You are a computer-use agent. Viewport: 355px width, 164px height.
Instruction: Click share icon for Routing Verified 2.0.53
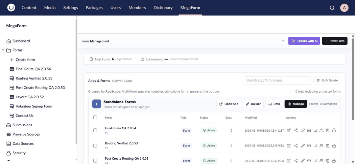296,146
